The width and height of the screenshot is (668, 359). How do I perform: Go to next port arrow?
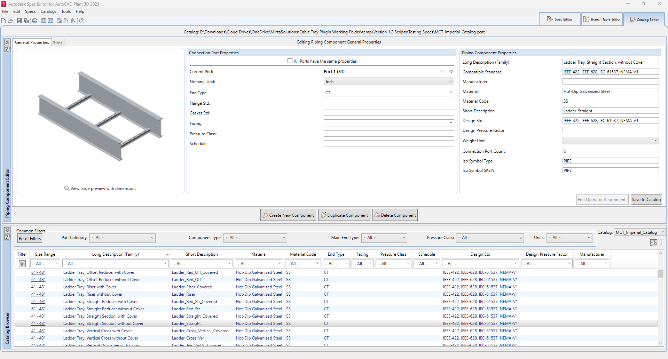point(451,71)
